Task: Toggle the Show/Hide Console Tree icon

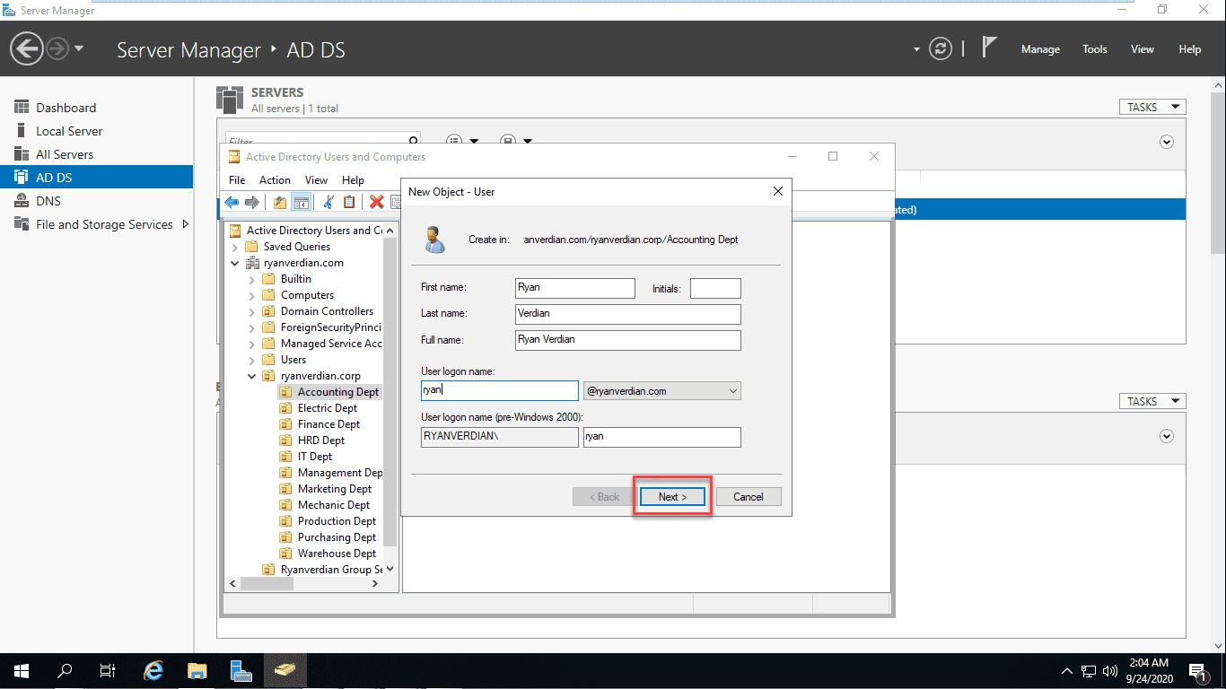Action: point(301,203)
